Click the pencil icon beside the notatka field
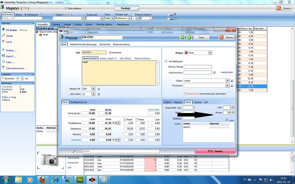This screenshot has height=184, width=295. pyautogui.click(x=74, y=151)
